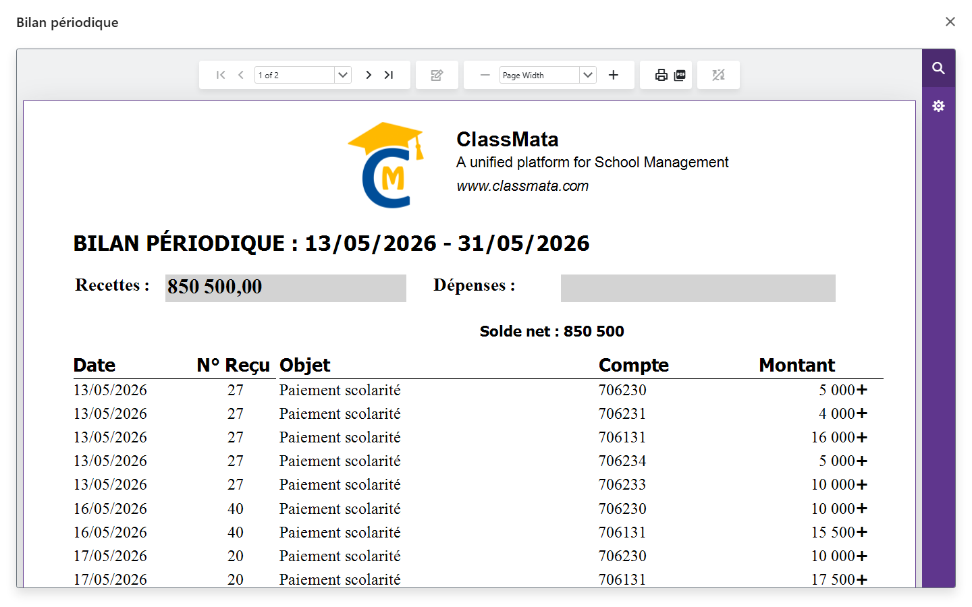Click the www.classmata.com link
Screen dimensions: 972x607
[x=522, y=186]
